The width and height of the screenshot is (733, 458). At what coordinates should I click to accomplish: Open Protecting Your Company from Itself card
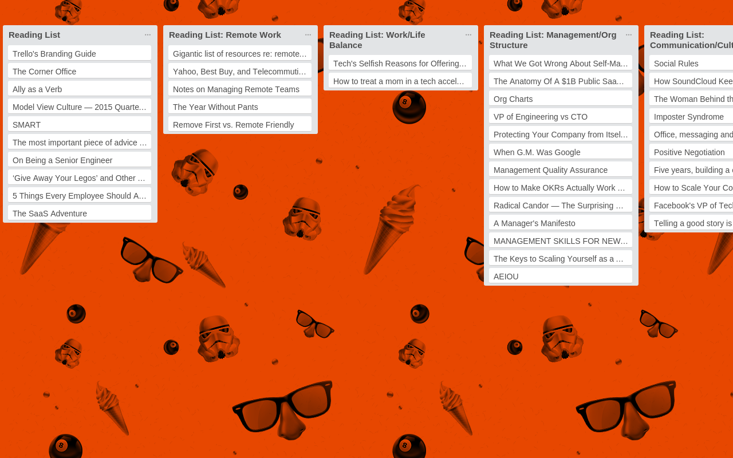tap(561, 134)
